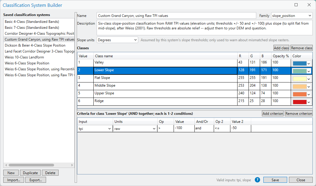316x186 pixels.
Task: Click the Remove criterion button
Action: [x=299, y=113]
